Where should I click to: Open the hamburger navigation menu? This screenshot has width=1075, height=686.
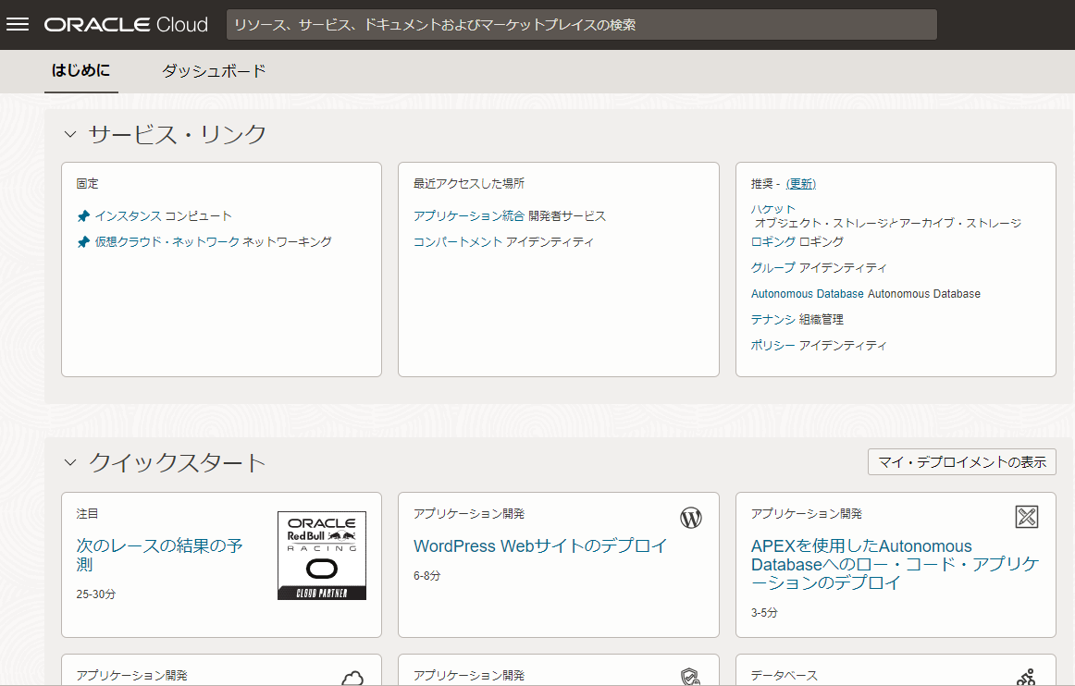[19, 24]
